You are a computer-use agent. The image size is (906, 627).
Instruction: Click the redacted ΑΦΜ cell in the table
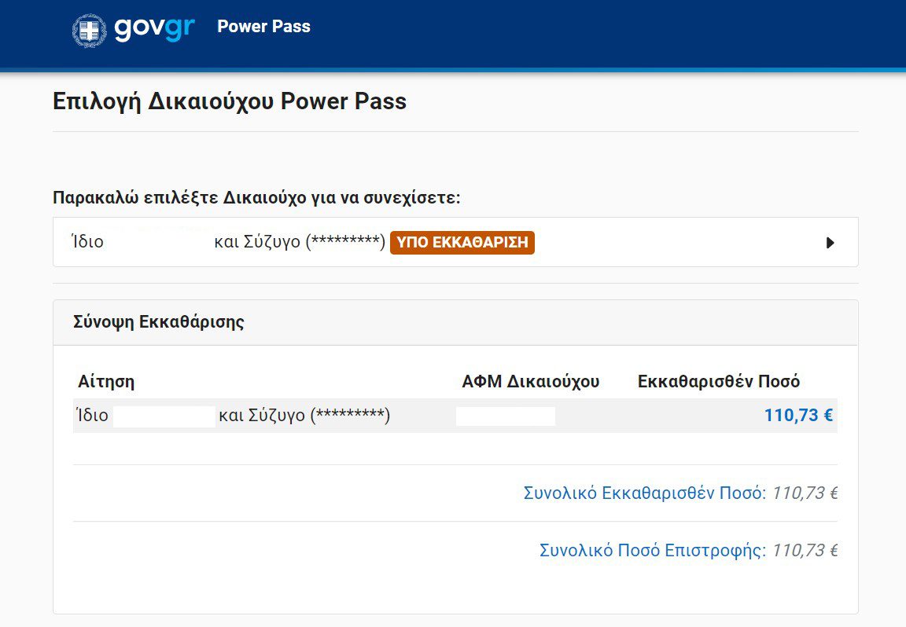[x=505, y=416]
